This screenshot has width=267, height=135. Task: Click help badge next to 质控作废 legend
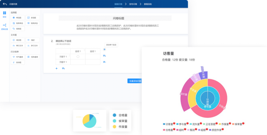[x=222, y=129]
